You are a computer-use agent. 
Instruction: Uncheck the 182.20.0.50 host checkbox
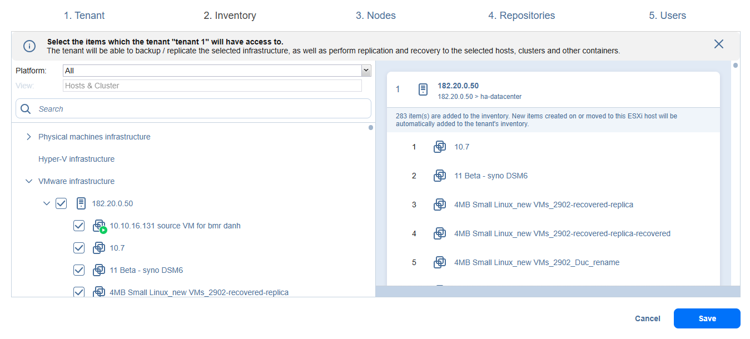pos(61,203)
